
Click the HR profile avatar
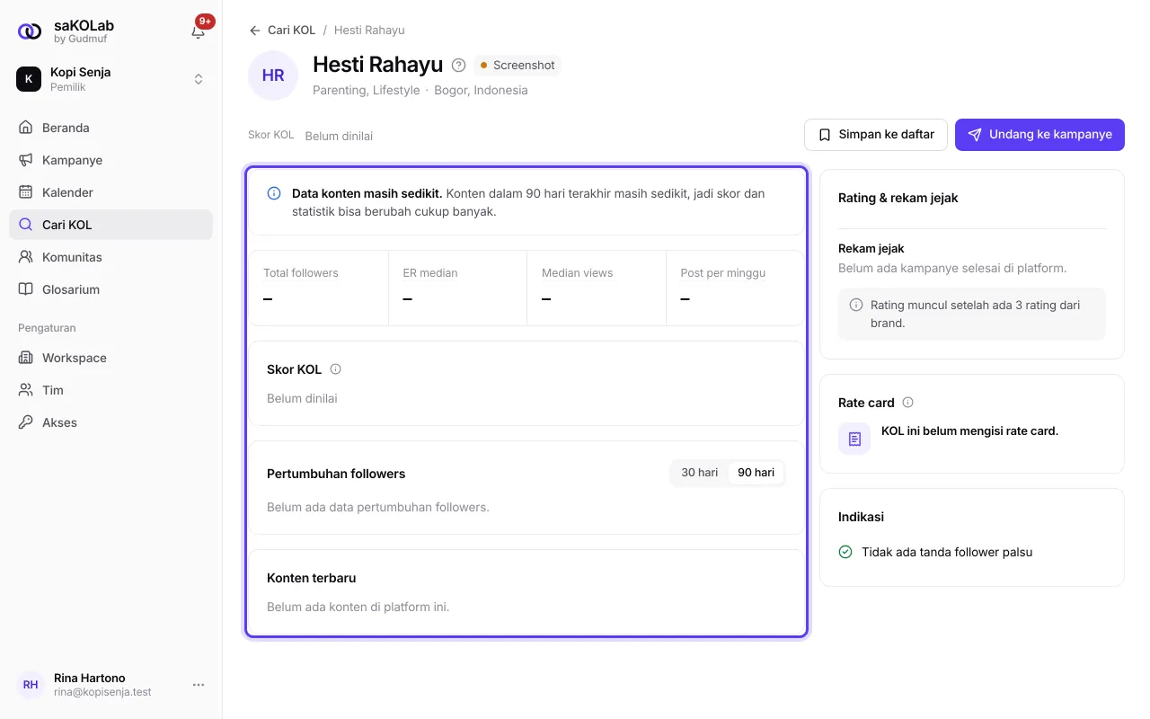273,75
